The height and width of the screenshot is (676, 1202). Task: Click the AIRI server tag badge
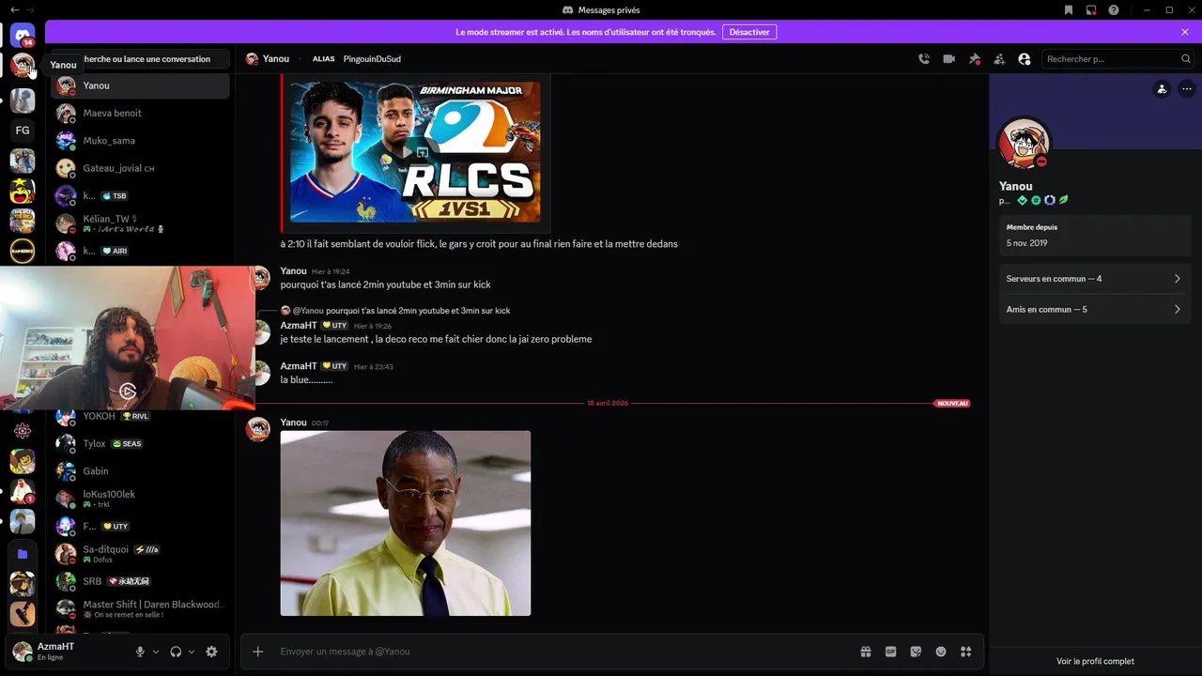115,252
